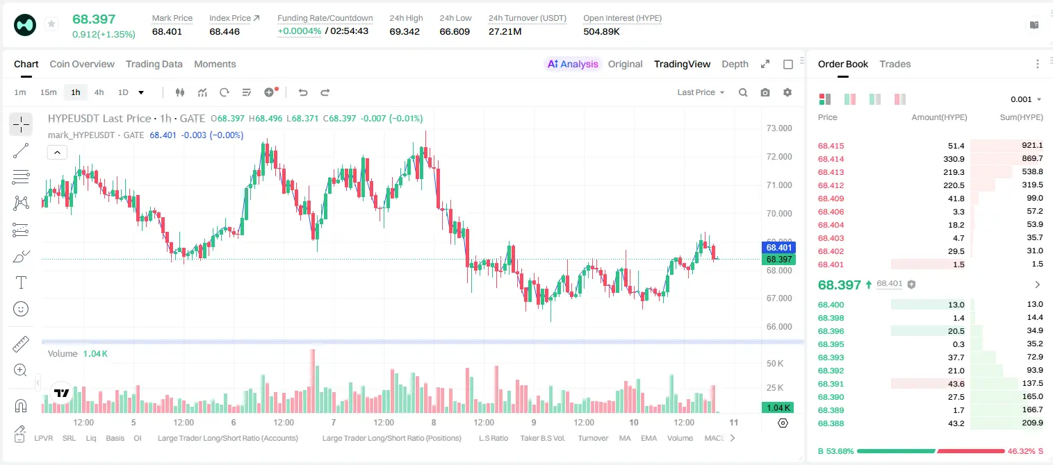Switch to the Trades tab
The width and height of the screenshot is (1053, 465).
895,64
